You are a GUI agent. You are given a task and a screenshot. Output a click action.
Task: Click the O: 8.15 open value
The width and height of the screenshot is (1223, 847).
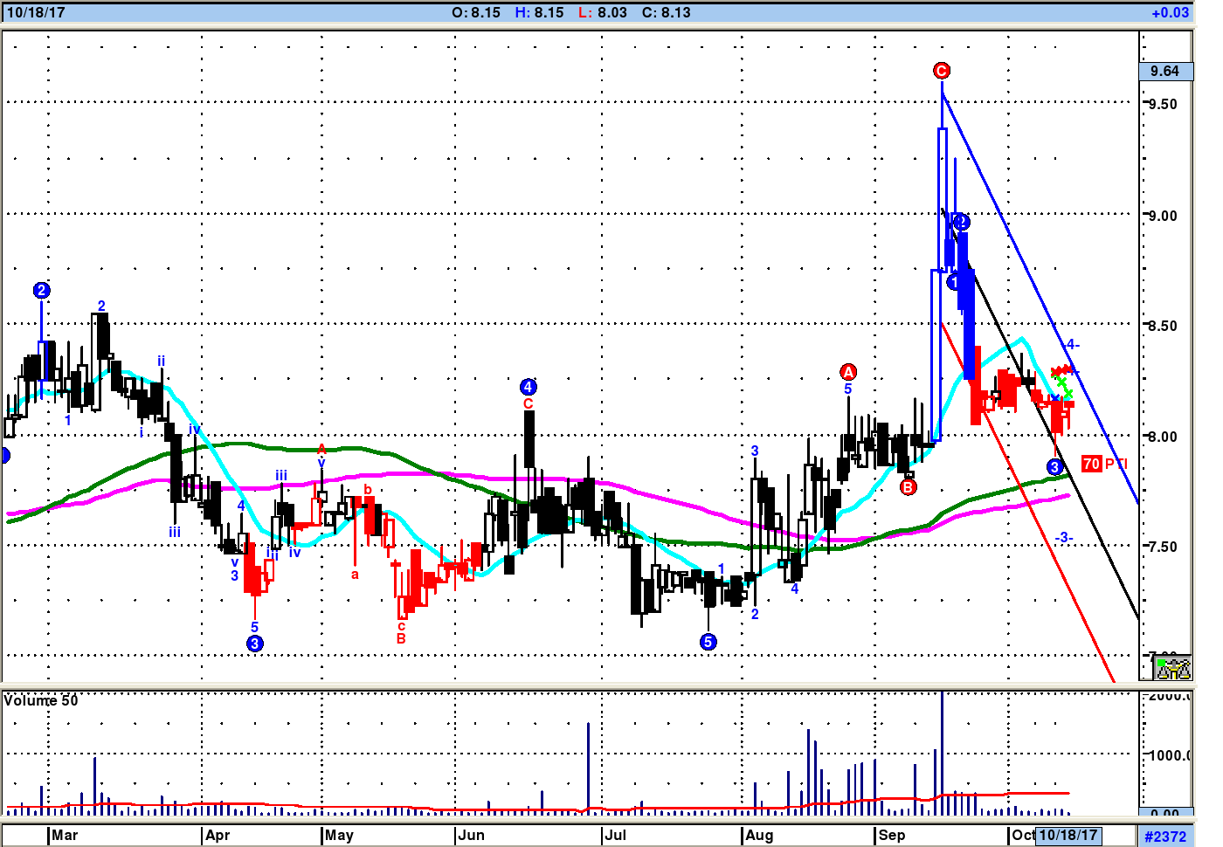(x=476, y=12)
